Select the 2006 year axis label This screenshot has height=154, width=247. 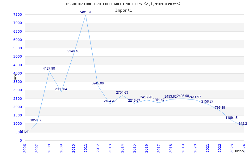click(x=25, y=147)
